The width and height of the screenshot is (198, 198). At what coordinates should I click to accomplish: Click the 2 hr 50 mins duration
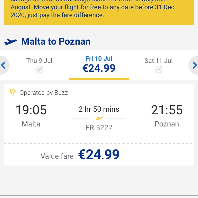pos(99,109)
